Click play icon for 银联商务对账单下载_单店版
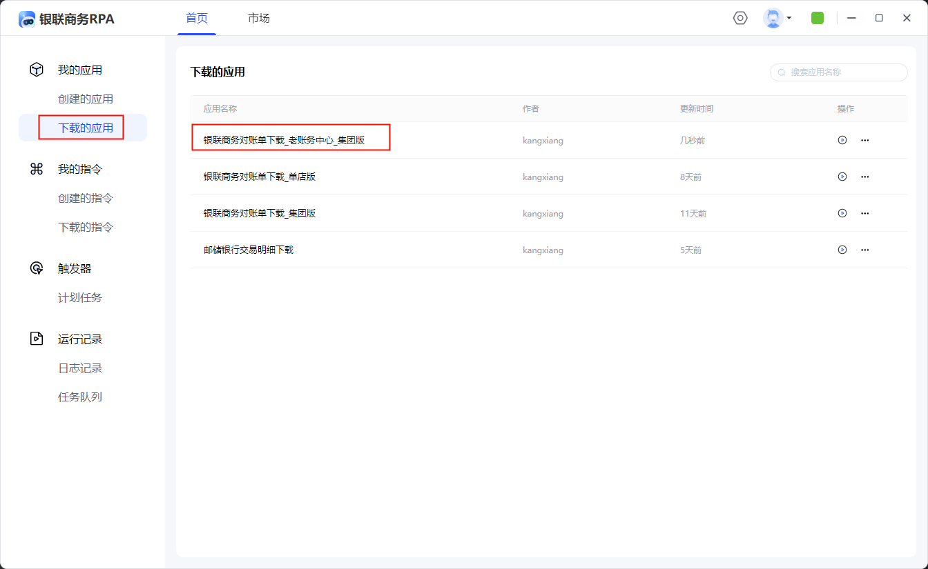Image resolution: width=928 pixels, height=569 pixels. [x=842, y=177]
